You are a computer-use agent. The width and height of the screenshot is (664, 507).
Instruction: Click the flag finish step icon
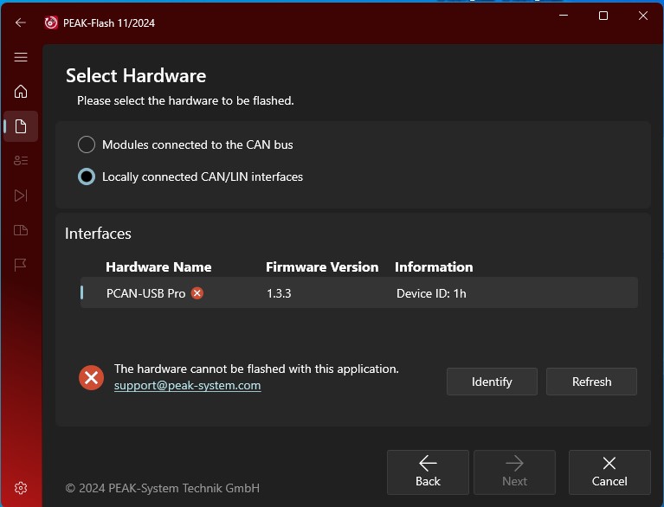(20, 265)
